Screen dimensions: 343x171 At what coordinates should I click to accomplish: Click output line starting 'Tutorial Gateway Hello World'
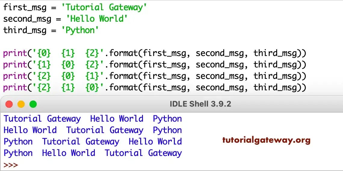[93, 119]
